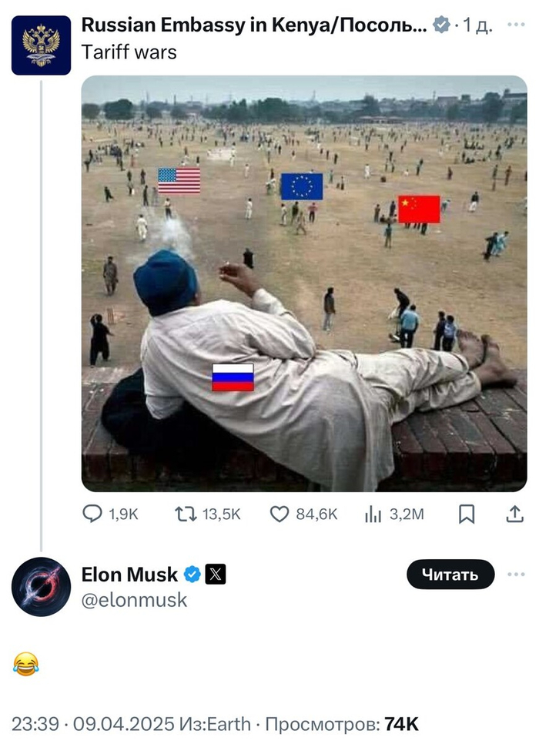Screen dimensions: 539x744
Task: Open Russian Embassy in Kenya profile name
Action: [254, 25]
